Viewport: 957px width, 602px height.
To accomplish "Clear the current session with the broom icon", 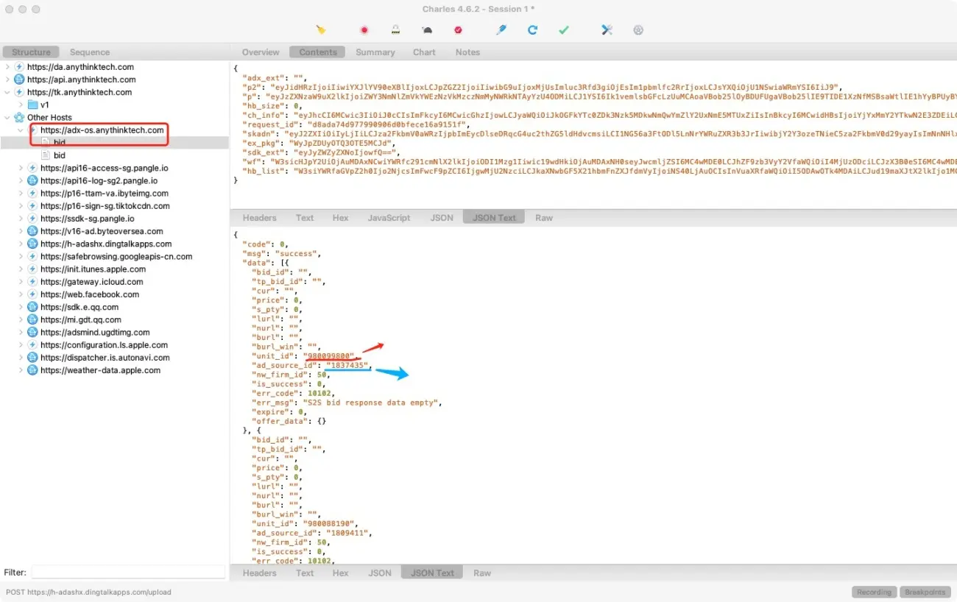I will tap(322, 29).
